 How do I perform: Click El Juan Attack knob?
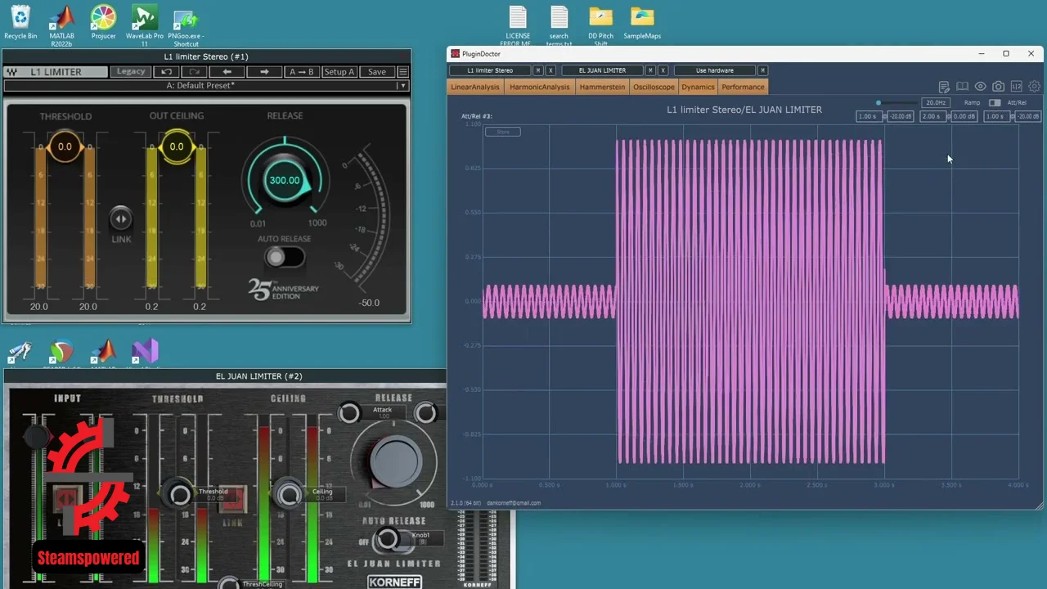click(349, 413)
